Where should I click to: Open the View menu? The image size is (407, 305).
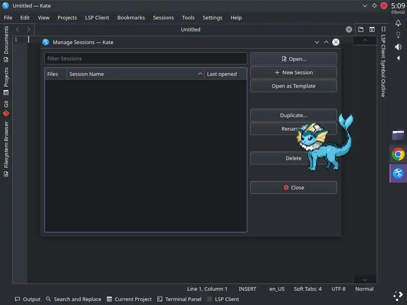pyautogui.click(x=44, y=17)
